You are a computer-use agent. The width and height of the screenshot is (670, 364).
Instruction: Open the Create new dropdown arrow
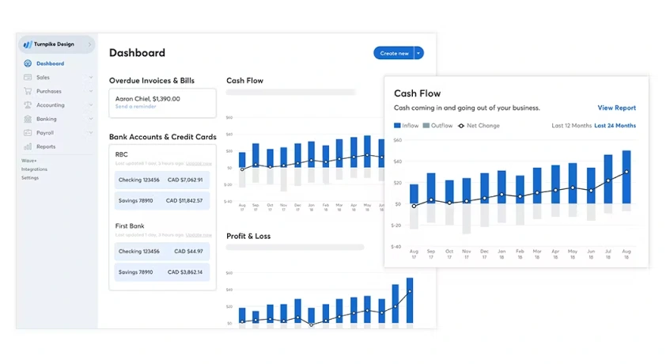[418, 53]
